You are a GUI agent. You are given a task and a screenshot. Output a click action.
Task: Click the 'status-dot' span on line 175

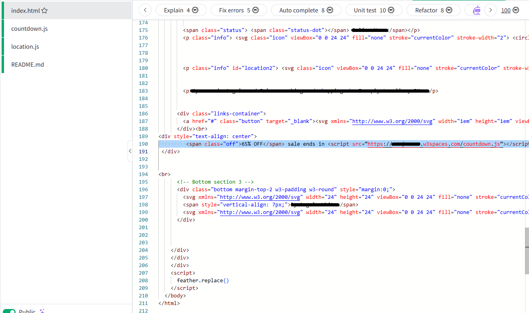(x=299, y=30)
